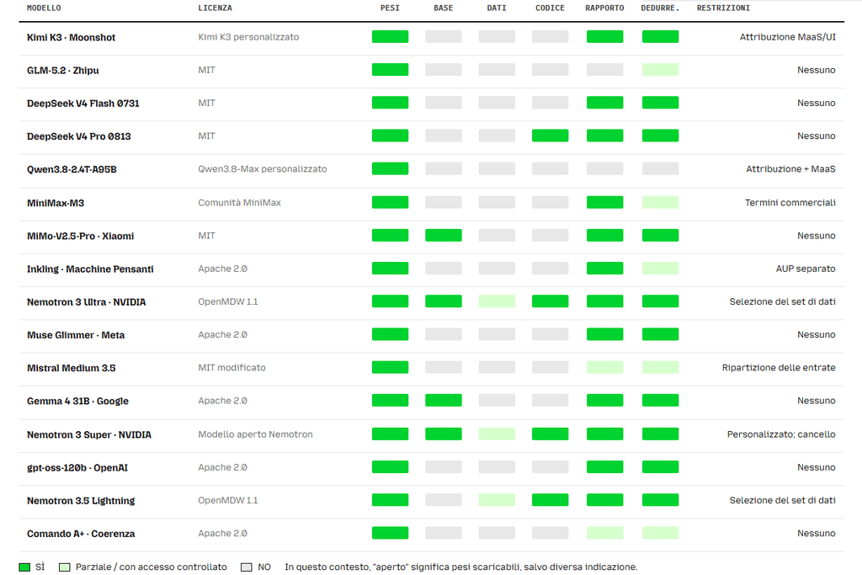Click the Comunità MiniMax license text
This screenshot has width=862, height=575.
tap(239, 202)
